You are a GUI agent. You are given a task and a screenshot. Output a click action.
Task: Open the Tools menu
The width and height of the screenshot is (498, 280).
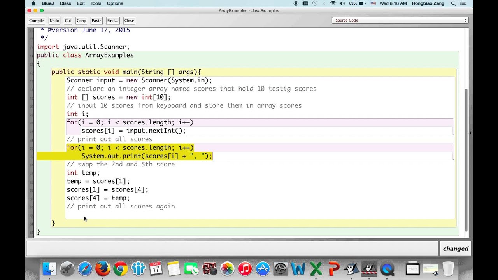pos(96,3)
